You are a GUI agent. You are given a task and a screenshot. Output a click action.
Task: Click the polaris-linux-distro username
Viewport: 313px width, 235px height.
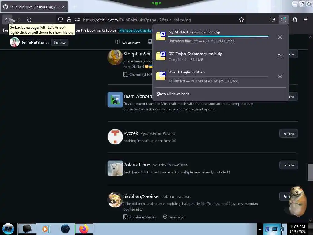(x=170, y=165)
